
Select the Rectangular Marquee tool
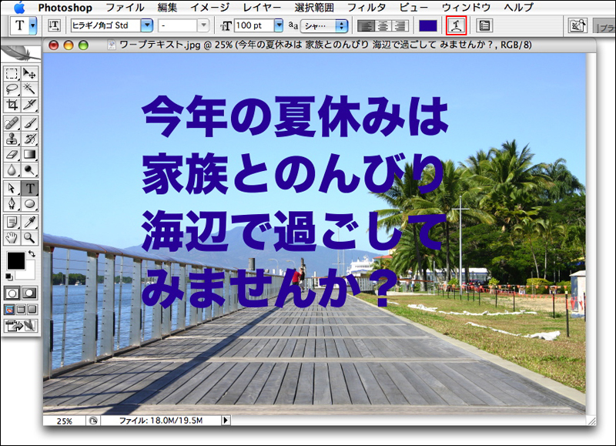point(12,73)
